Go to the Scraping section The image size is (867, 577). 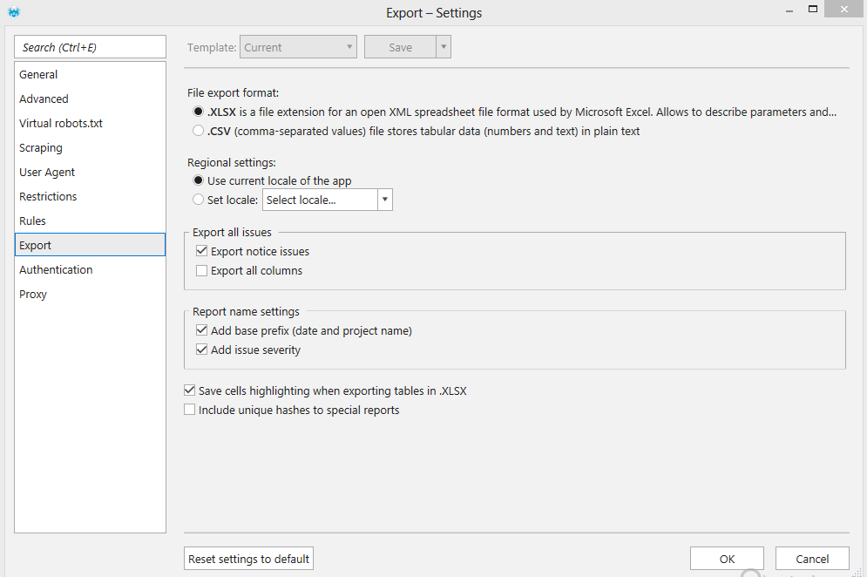tap(90, 147)
